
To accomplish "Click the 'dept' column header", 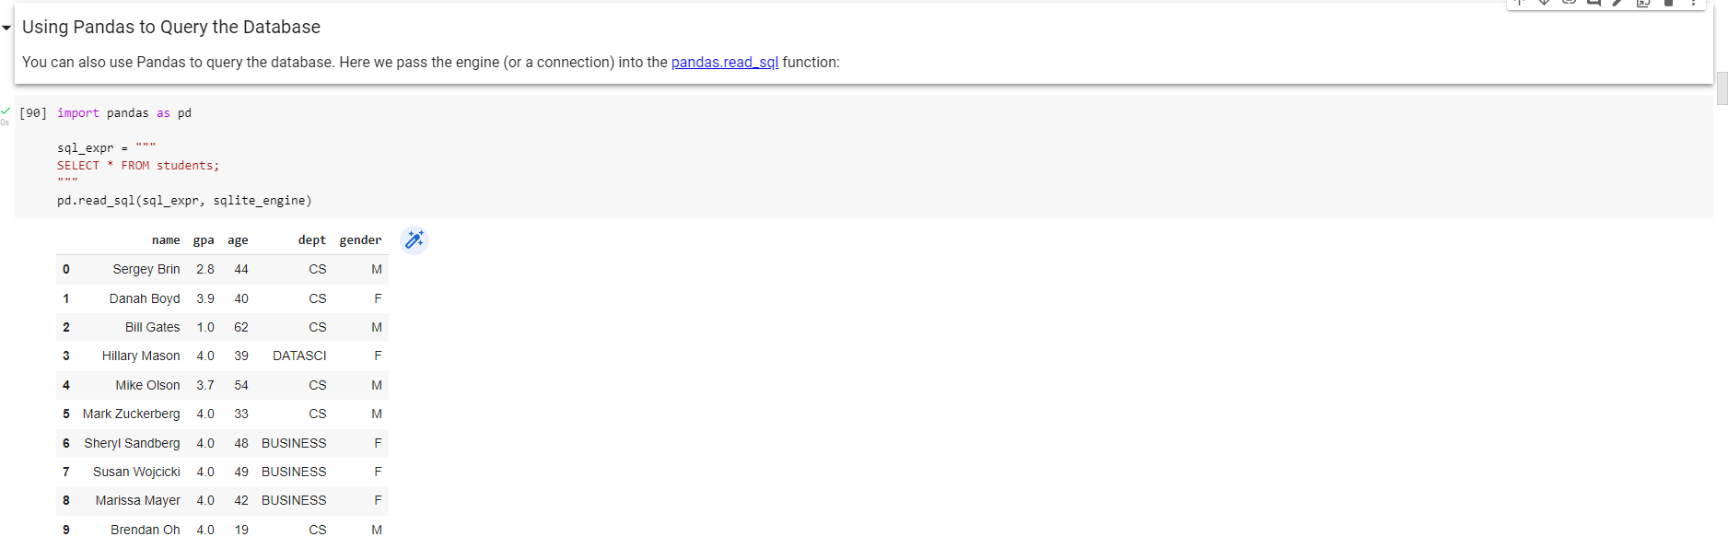I will click(312, 240).
